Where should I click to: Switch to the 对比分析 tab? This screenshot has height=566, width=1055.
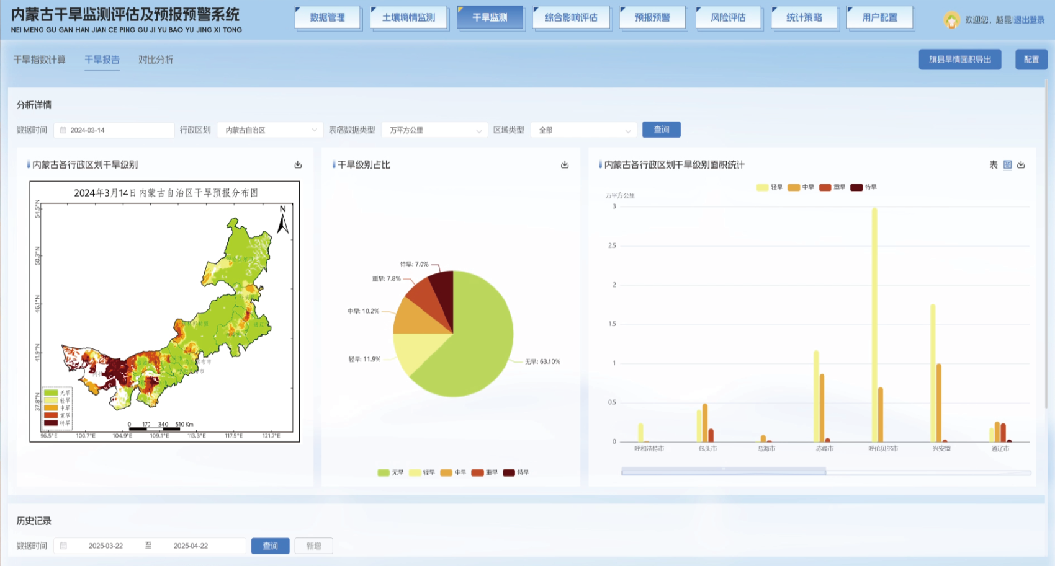pos(156,60)
